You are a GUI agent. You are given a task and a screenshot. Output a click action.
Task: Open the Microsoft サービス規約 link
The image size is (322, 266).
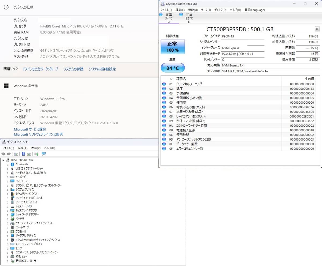pos(30,129)
